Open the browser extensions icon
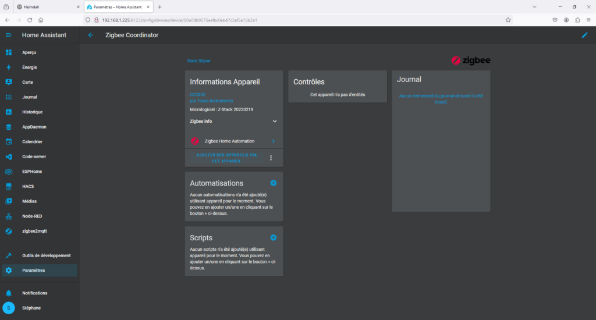This screenshot has height=320, width=596. click(577, 20)
